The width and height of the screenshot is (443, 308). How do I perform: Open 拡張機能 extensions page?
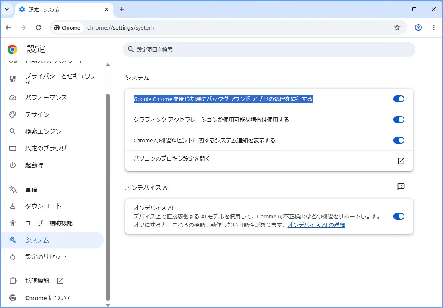(52, 281)
